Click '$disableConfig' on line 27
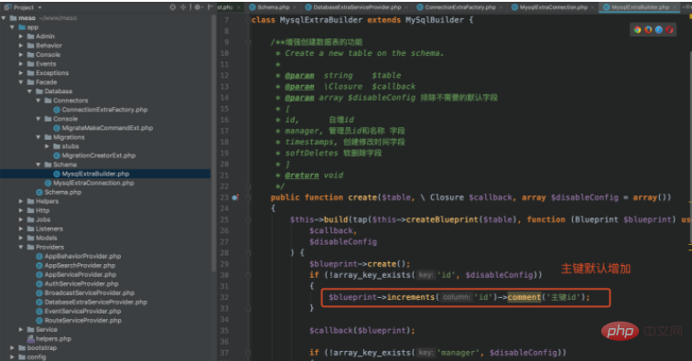 tap(343, 241)
